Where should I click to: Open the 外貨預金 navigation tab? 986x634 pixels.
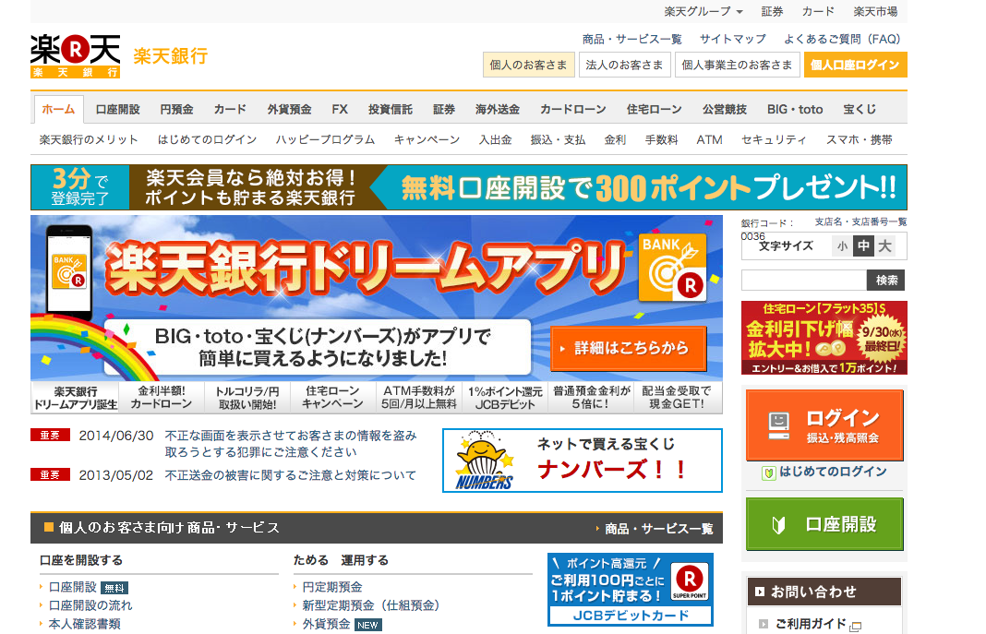(x=289, y=109)
